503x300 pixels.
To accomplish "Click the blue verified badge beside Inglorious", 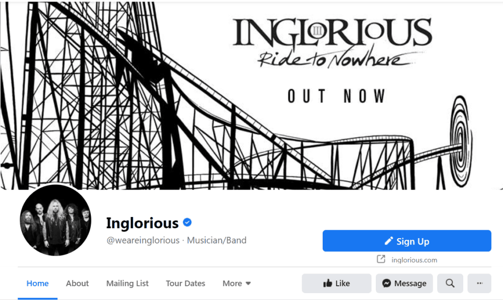I will click(x=187, y=222).
